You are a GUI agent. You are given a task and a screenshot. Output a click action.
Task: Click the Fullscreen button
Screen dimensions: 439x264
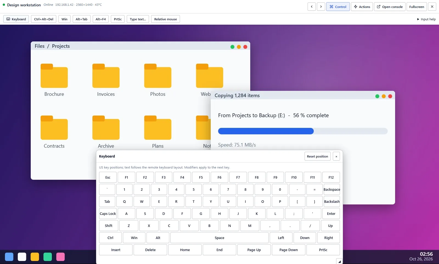pyautogui.click(x=417, y=7)
